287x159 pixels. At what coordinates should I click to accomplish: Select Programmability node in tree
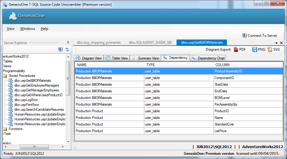[x=14, y=71]
